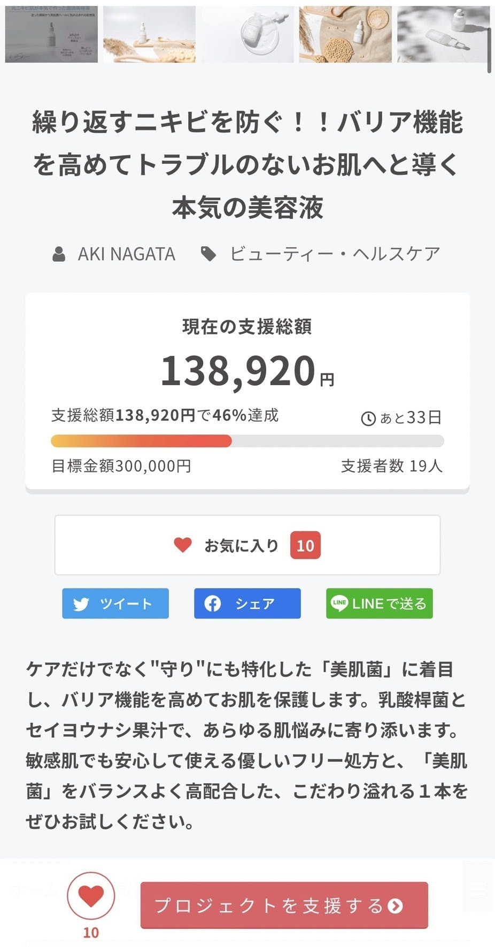This screenshot has height=947, width=495.
Task: Click the green LINE logo icon
Action: click(339, 604)
